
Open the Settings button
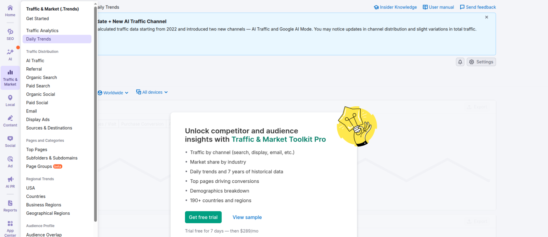pyautogui.click(x=481, y=62)
